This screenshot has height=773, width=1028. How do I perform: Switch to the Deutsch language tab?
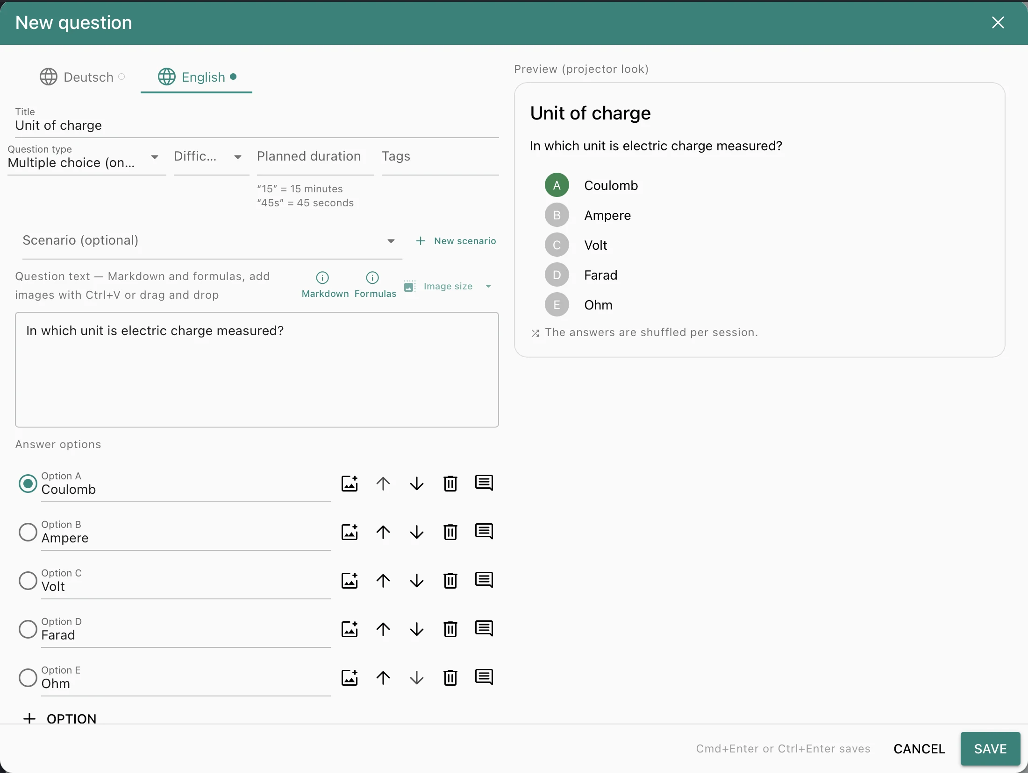(83, 77)
